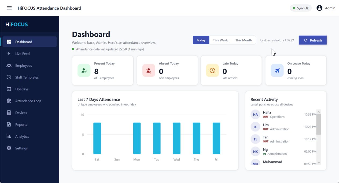This screenshot has height=183, width=339.
Task: Click the Thursday attendance bar
Action: coord(197,138)
